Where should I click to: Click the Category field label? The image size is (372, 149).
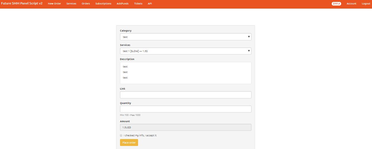[x=126, y=31]
